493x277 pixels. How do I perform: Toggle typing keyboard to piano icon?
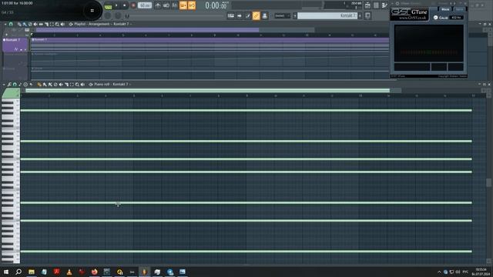pyautogui.click(x=231, y=15)
